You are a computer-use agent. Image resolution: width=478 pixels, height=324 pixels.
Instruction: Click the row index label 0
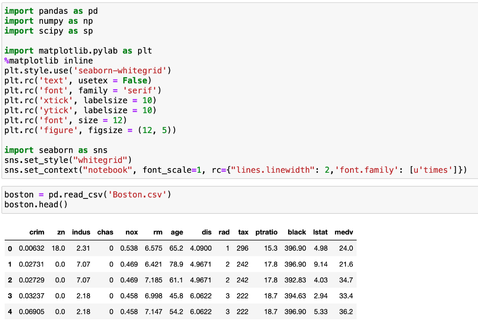click(9, 248)
